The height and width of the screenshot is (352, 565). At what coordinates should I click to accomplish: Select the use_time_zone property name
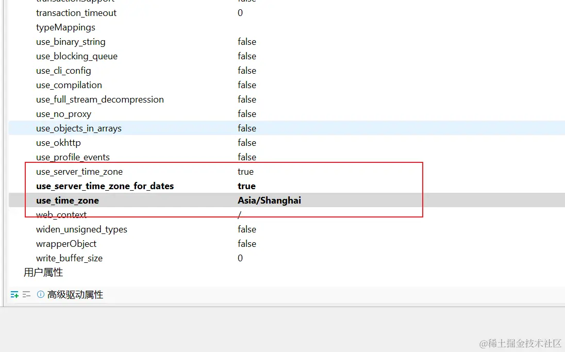[x=68, y=200]
